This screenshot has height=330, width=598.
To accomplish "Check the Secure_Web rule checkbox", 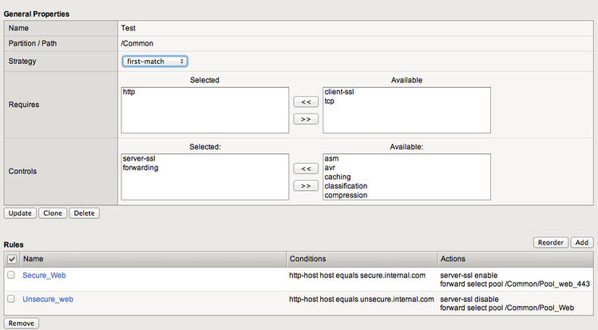I will [11, 275].
